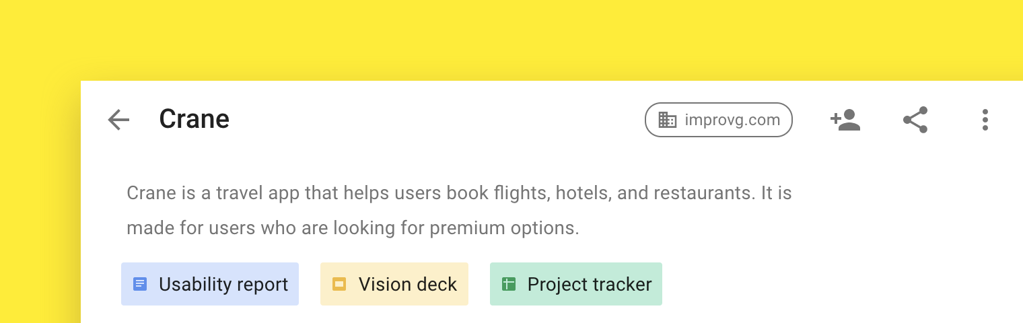Click the description line about premium options

click(353, 228)
